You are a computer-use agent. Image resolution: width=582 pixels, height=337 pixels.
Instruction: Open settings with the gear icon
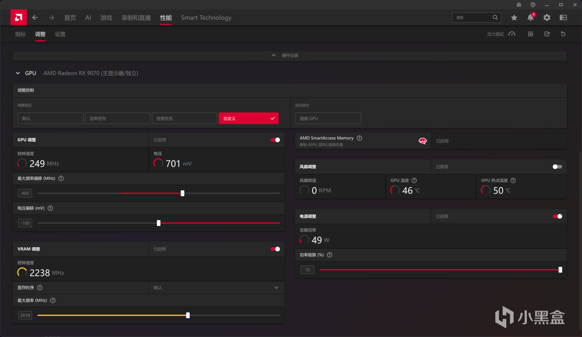(x=547, y=18)
